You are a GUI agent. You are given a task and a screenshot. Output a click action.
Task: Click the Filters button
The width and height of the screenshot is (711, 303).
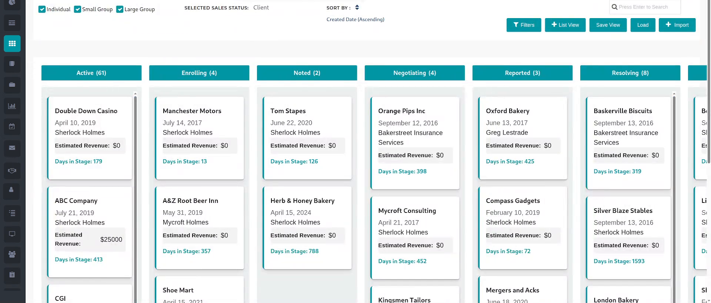[524, 25]
